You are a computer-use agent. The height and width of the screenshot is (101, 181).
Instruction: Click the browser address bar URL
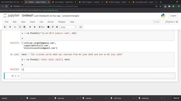[x=46, y=6]
